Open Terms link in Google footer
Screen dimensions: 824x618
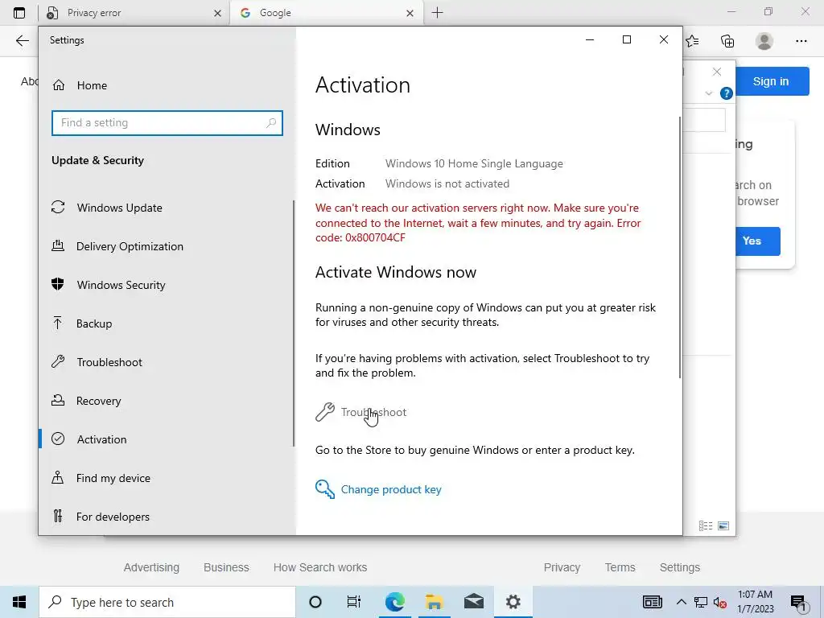[x=620, y=567]
